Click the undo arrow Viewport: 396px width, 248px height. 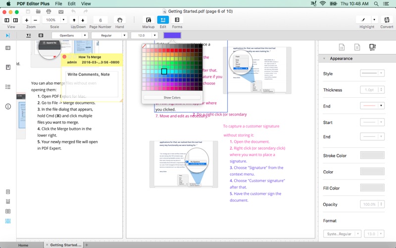coord(73,11)
